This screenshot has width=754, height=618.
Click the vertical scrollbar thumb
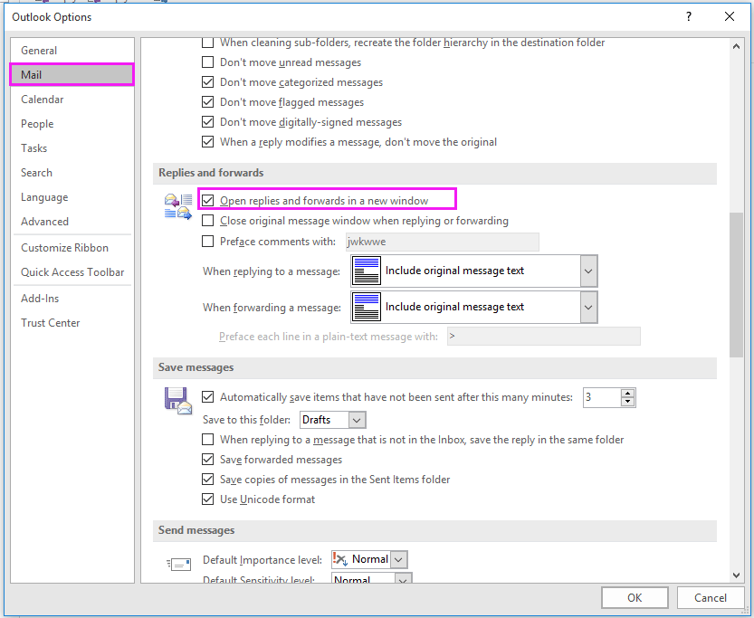736,284
